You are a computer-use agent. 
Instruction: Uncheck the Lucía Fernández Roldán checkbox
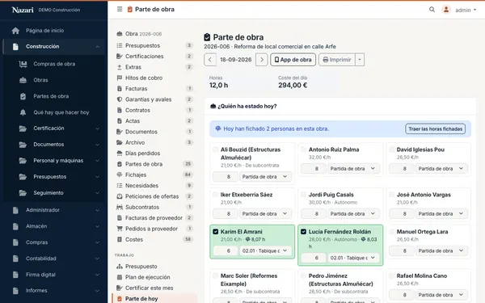[x=303, y=232]
